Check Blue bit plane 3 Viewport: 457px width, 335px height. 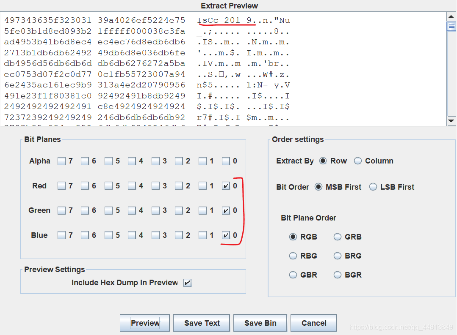(x=155, y=235)
